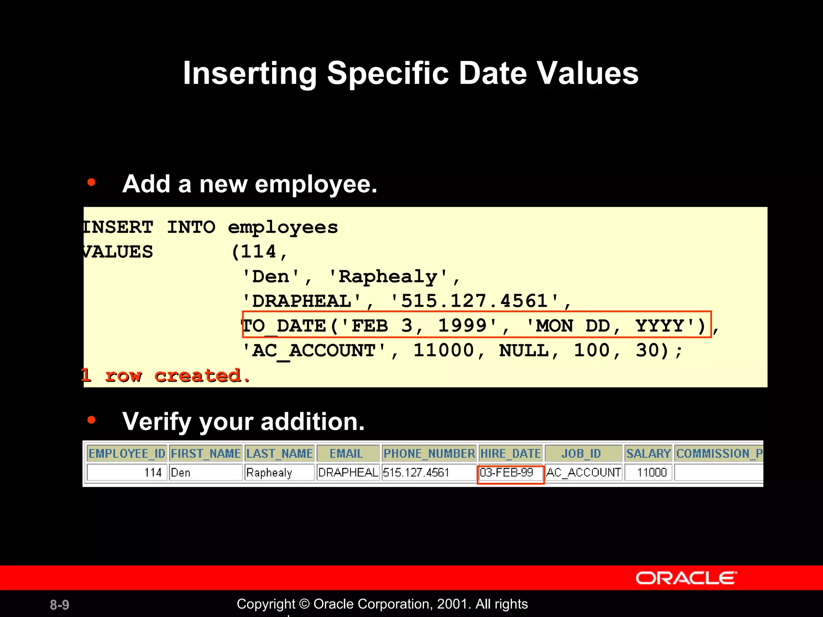Click the employee ID cell '114'
The width and height of the screenshot is (823, 617).
(127, 472)
